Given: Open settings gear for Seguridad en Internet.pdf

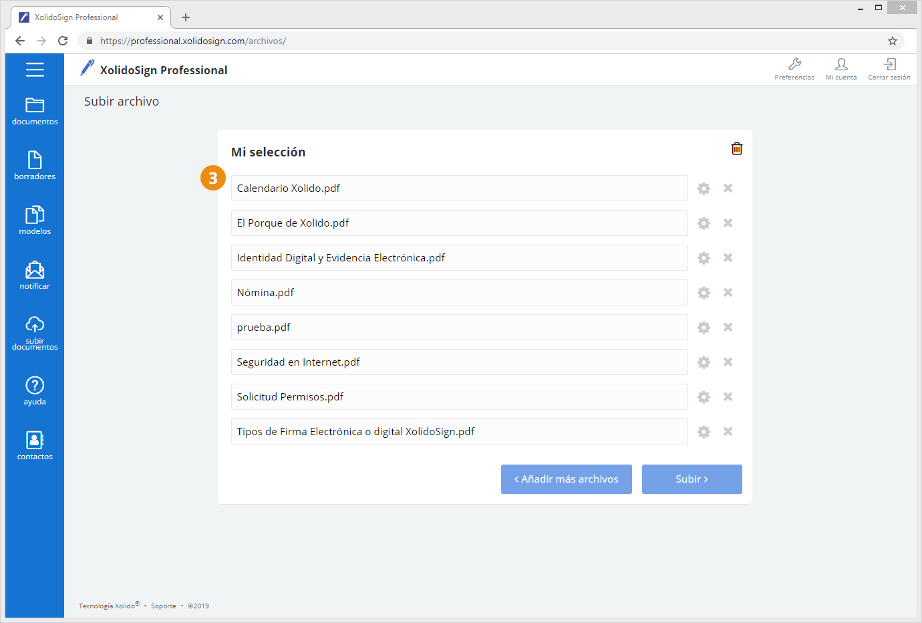Looking at the screenshot, I should (704, 362).
